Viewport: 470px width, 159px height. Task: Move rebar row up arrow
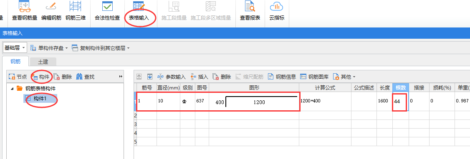click(x=139, y=77)
